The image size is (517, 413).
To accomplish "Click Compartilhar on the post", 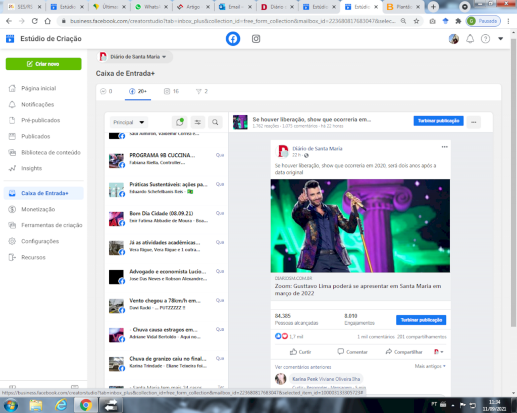I will coord(404,352).
